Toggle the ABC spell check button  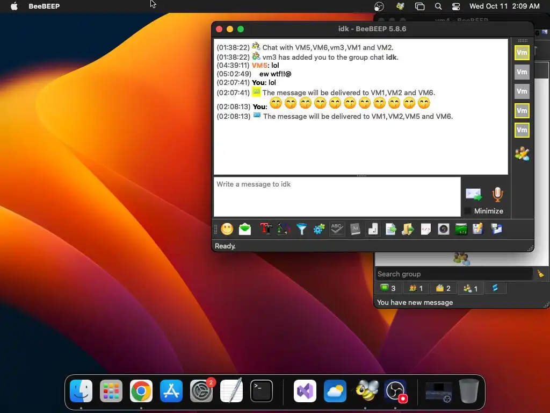(337, 229)
